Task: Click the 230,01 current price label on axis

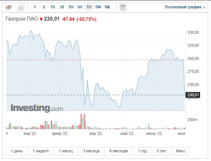Action: tap(194, 94)
